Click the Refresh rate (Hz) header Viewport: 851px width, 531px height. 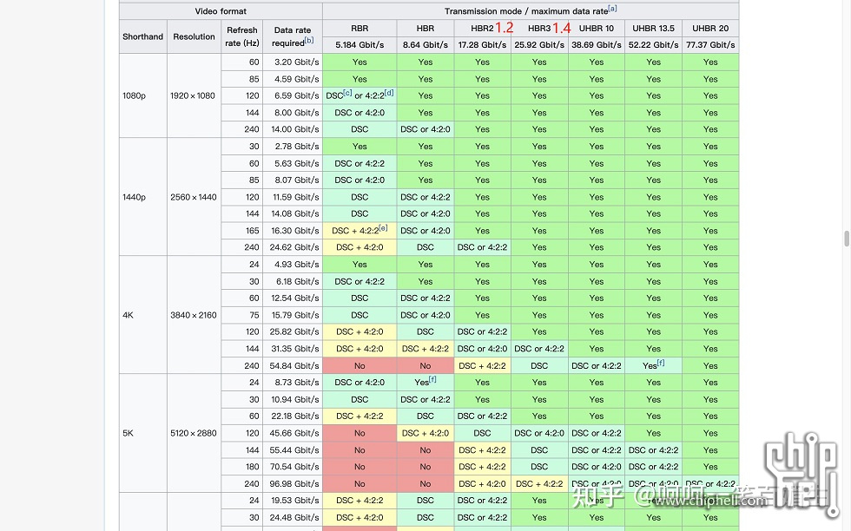242,36
